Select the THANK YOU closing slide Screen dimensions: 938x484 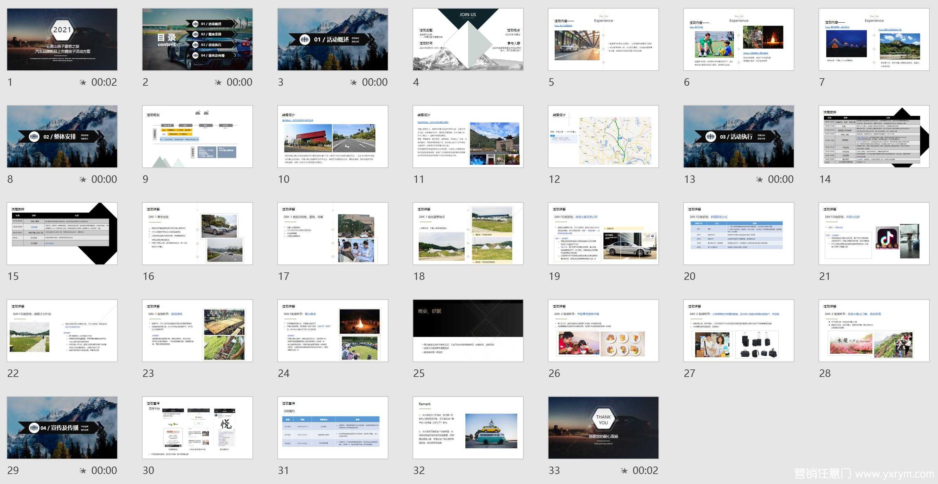point(603,428)
